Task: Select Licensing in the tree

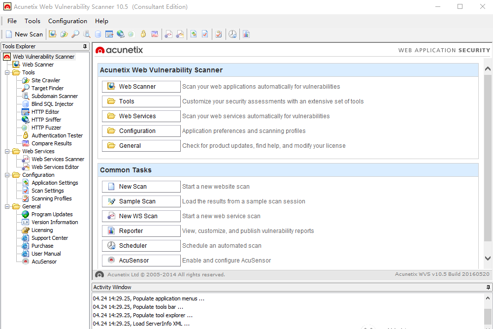Action: [x=42, y=230]
